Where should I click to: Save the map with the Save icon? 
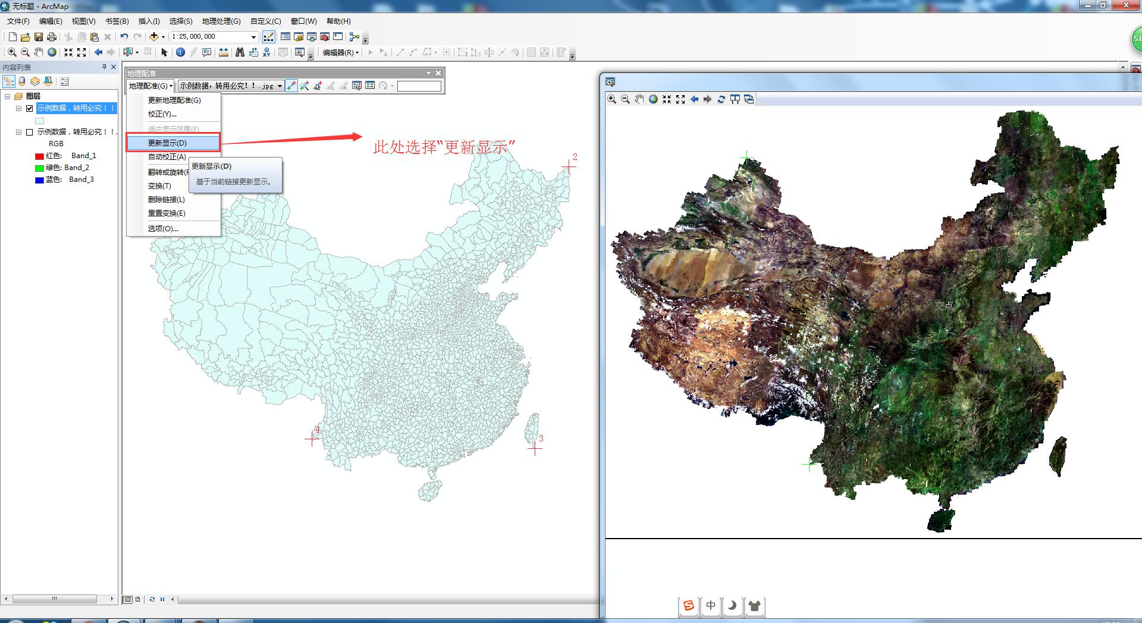pos(39,37)
